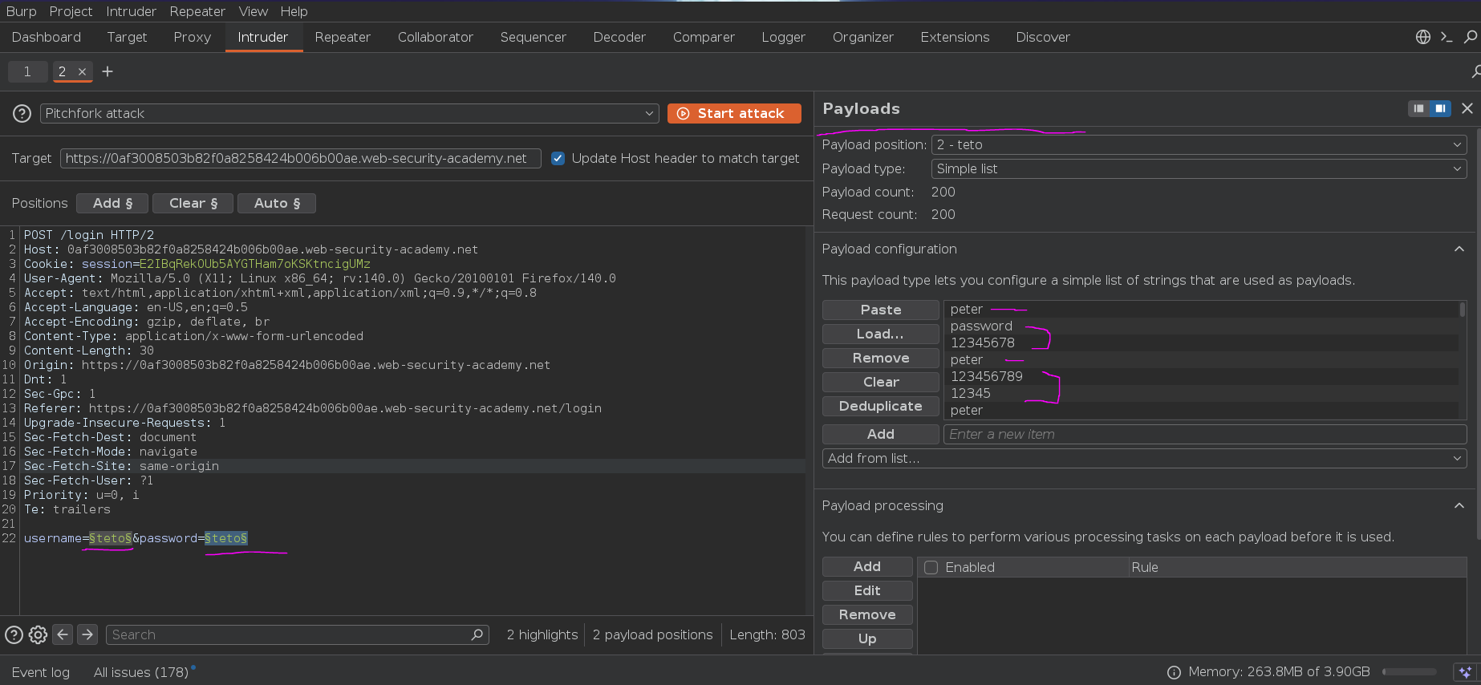Open the Add from list dropdown
Image resolution: width=1481 pixels, height=685 pixels.
tap(1144, 458)
